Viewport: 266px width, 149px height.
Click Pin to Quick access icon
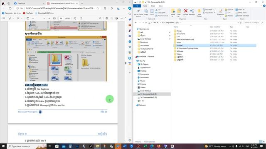138,11
